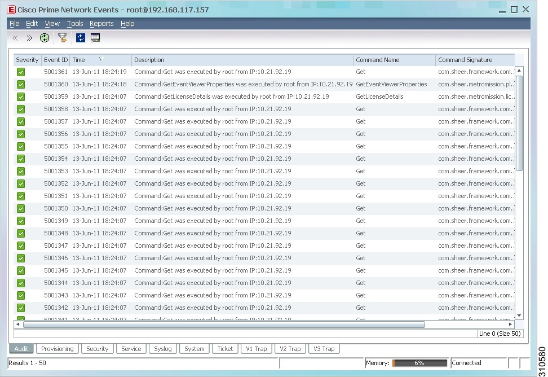This screenshot has height=377, width=548.
Task: Click the 'Results 1 - 50' status text
Action: tap(27, 363)
